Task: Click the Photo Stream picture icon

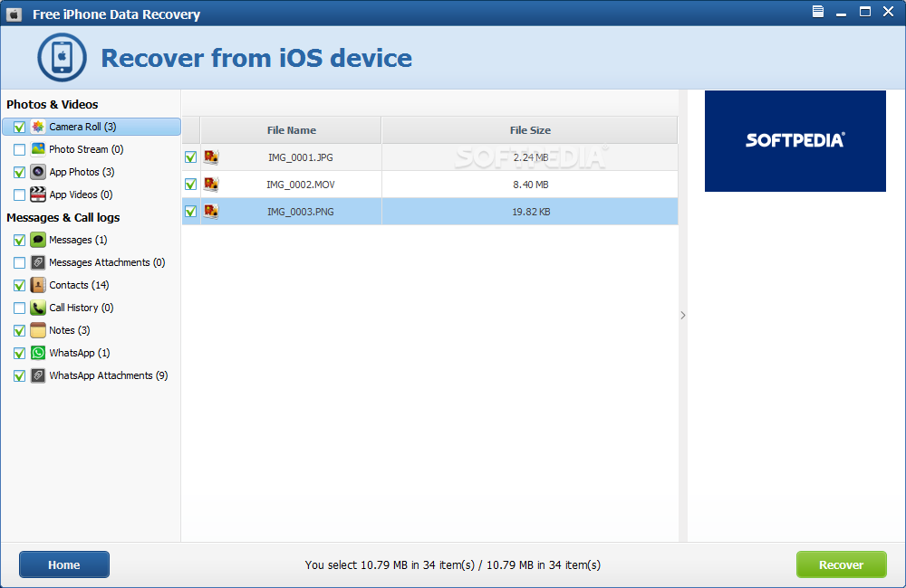Action: (38, 149)
